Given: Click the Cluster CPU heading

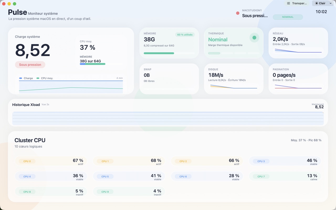Looking at the screenshot, I should [30, 140].
